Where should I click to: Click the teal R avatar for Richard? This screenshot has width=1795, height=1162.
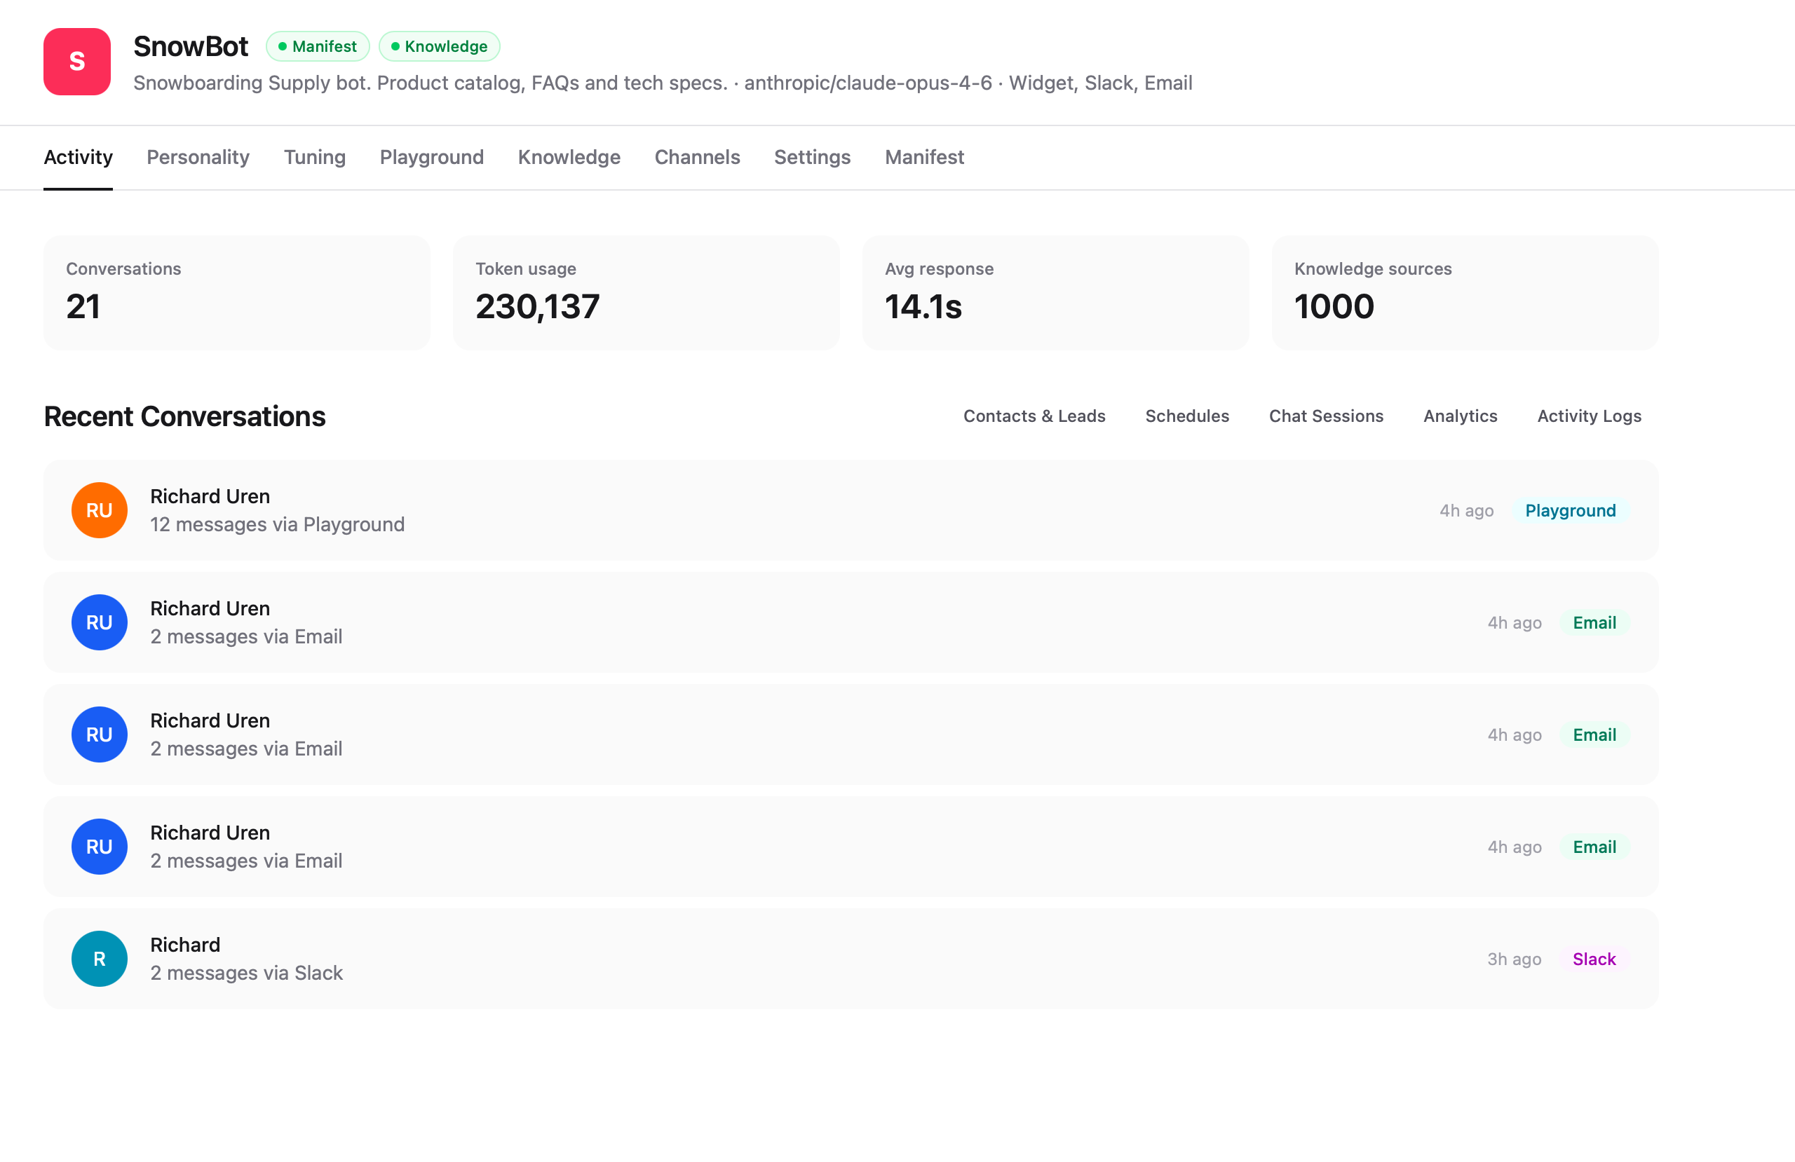[x=99, y=959]
